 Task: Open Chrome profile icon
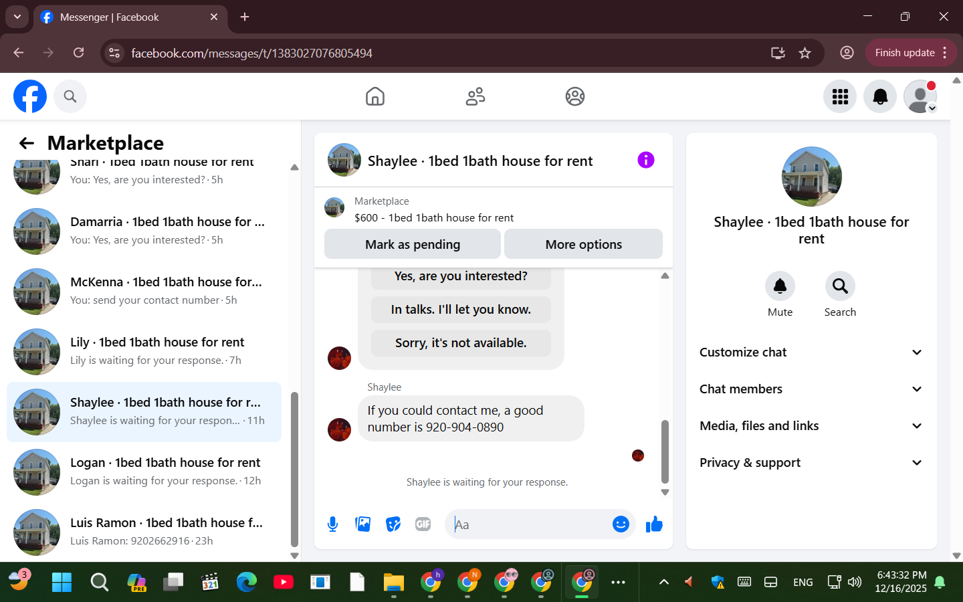847,53
